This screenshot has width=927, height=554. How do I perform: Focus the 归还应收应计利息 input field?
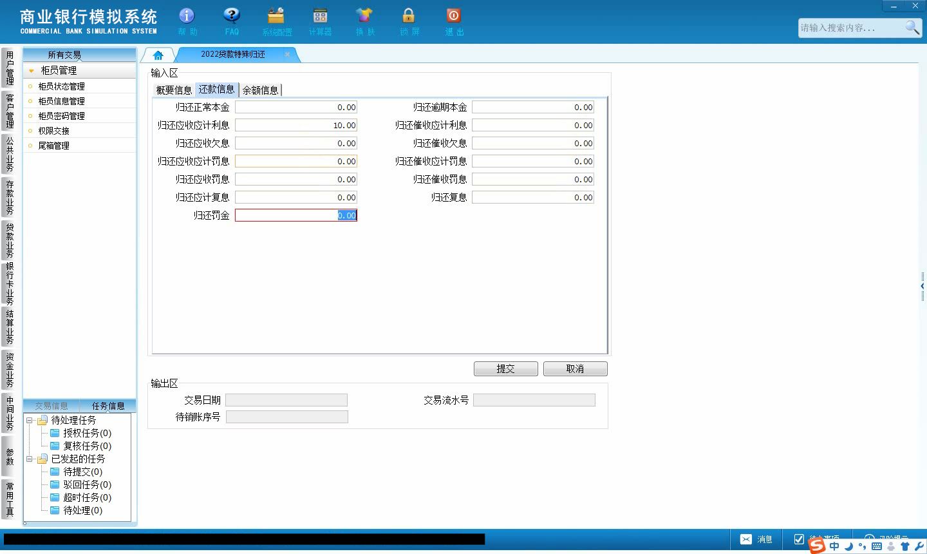click(x=295, y=125)
